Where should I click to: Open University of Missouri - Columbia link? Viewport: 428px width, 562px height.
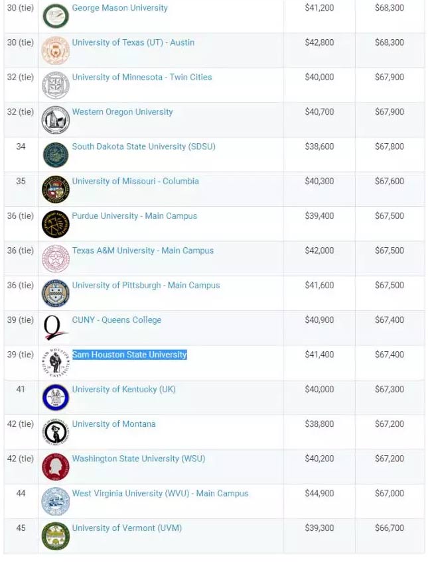pyautogui.click(x=135, y=181)
